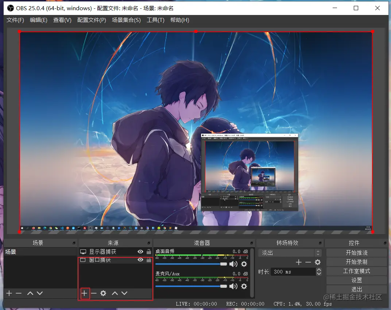
Task: Pop out 混音器 dock panel icon
Action: click(252, 243)
